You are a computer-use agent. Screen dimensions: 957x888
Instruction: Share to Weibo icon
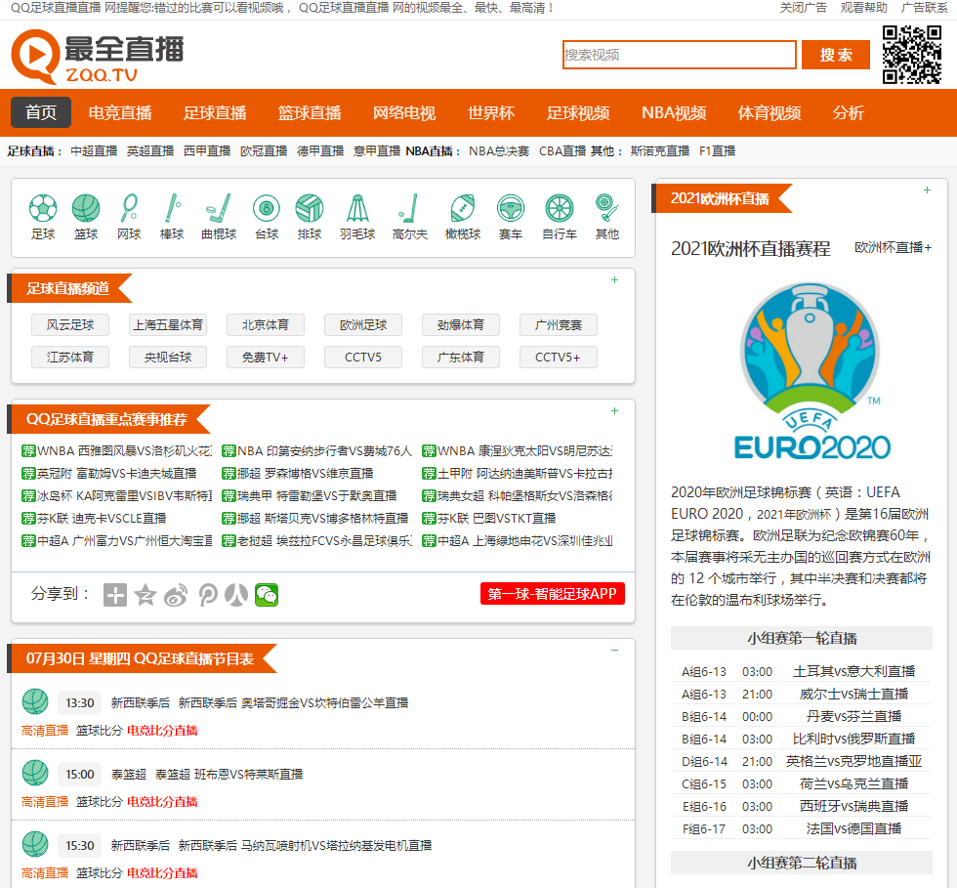point(176,594)
